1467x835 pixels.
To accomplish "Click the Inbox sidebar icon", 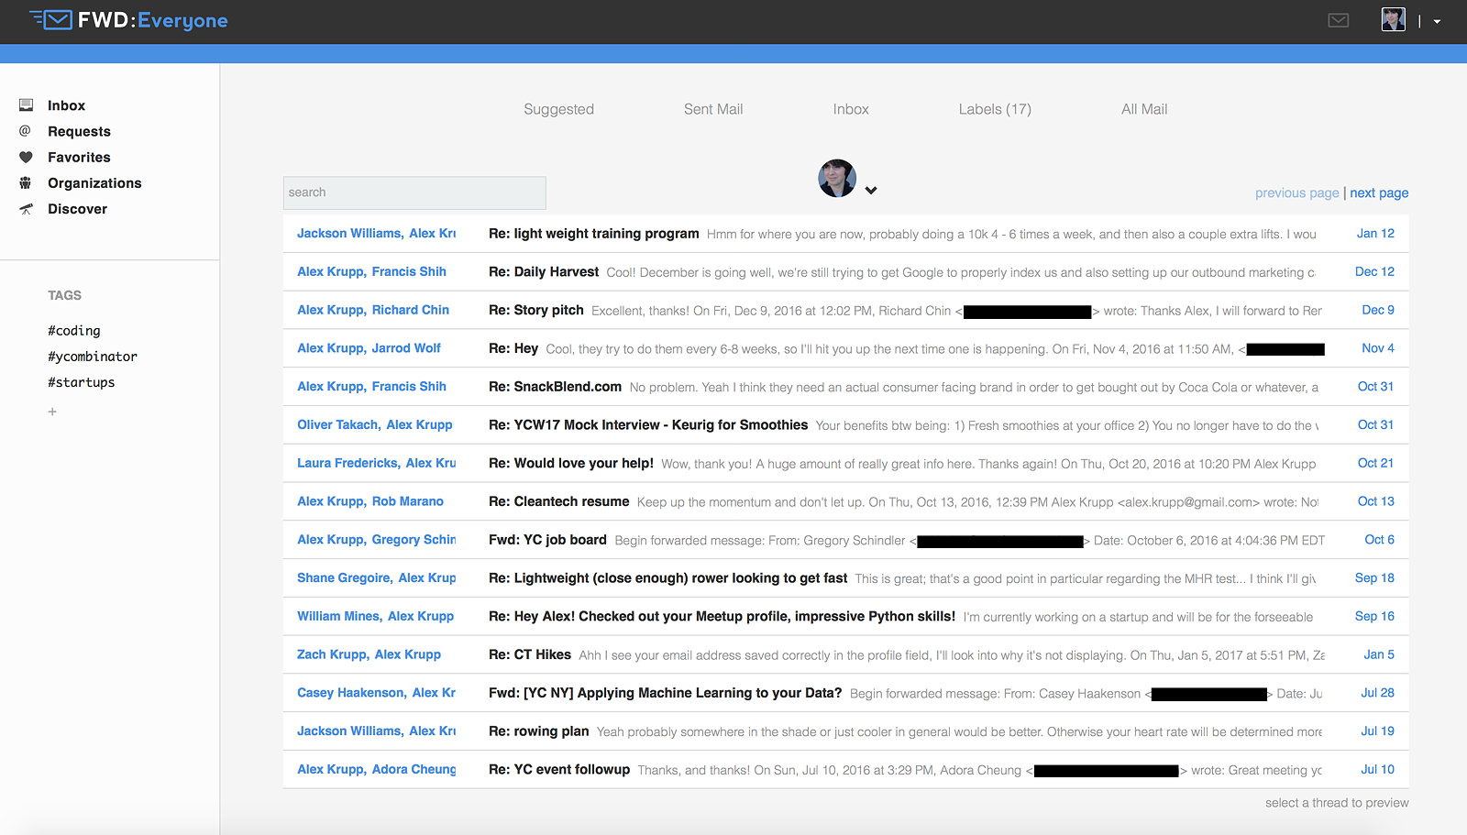I will (26, 105).
